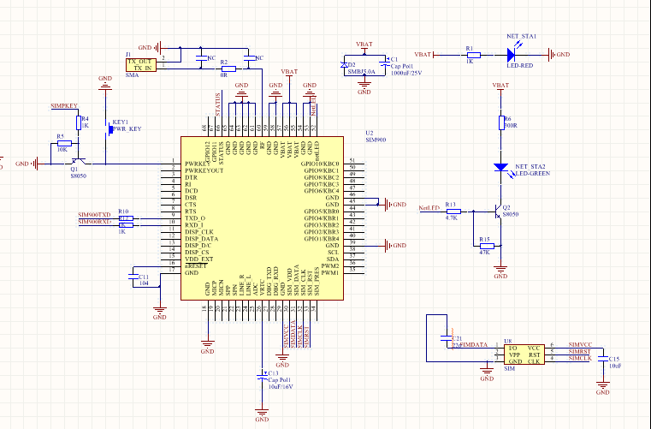Click the TX_IN label in J1
Screen dimensions: 651x429
(143, 69)
